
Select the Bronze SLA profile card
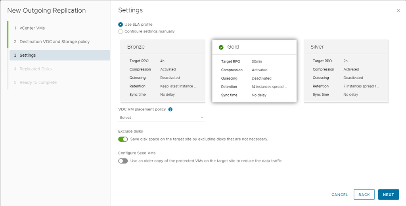tap(163, 71)
